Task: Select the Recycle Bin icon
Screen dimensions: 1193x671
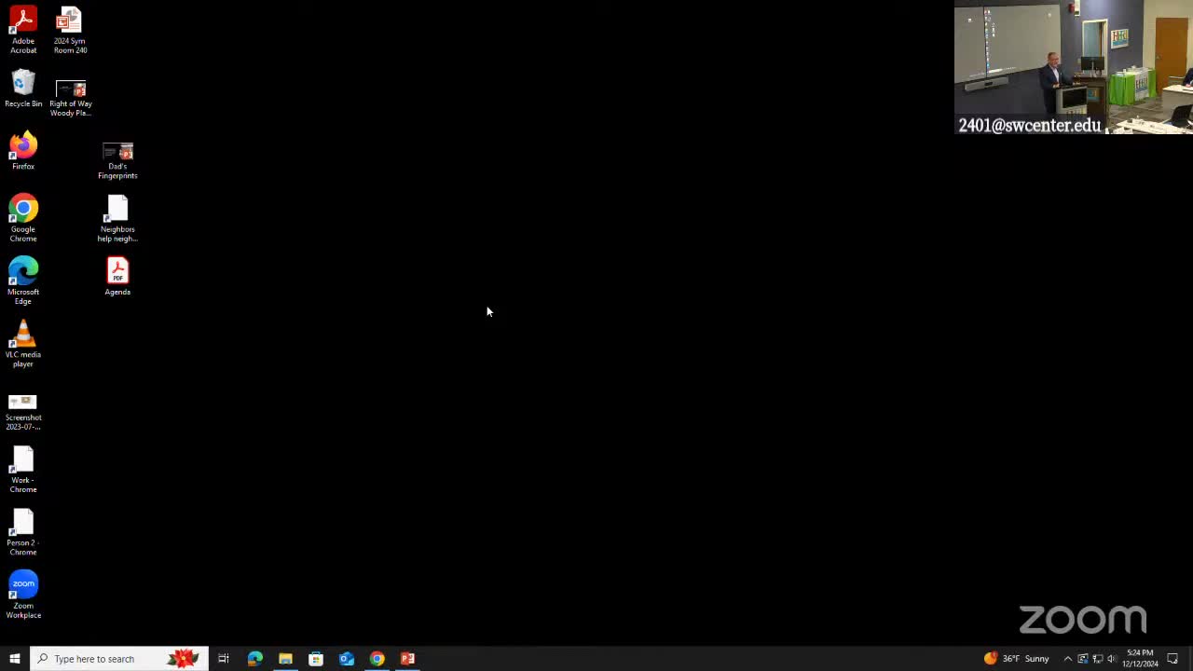Action: [23, 89]
